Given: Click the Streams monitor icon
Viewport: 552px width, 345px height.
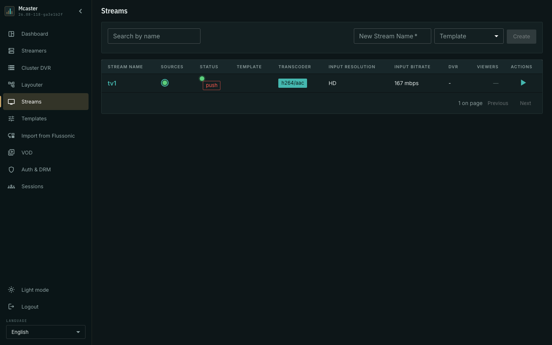Looking at the screenshot, I should pos(11,102).
